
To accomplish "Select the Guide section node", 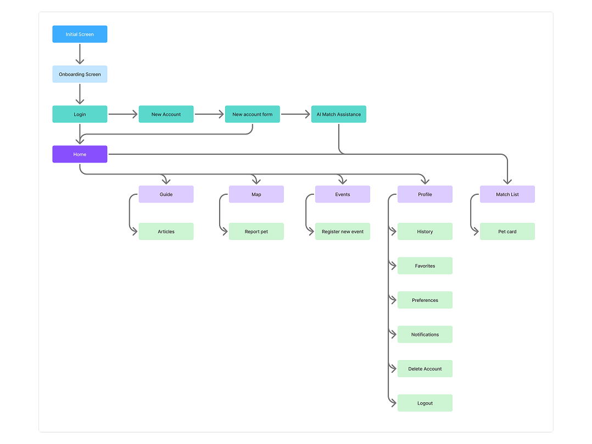I will point(166,194).
